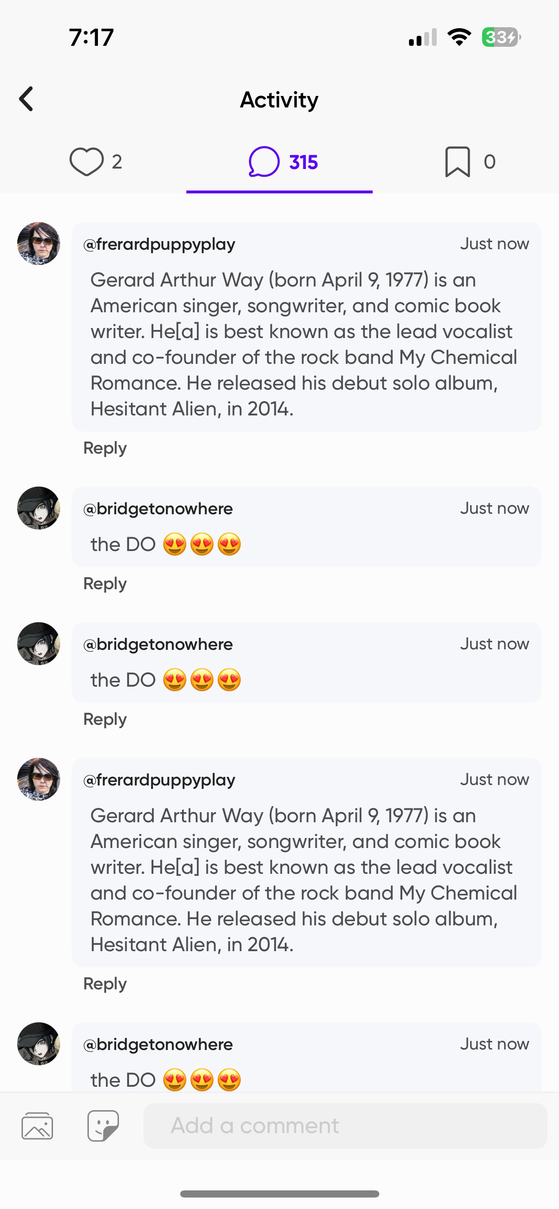
Task: Tap the second @bridgetonowhere profile avatar
Action: 39,644
